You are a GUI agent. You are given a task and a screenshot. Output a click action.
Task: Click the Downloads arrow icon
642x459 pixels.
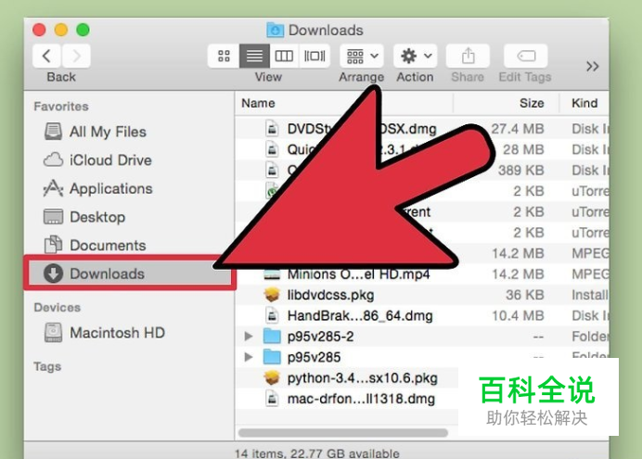pyautogui.click(x=53, y=274)
